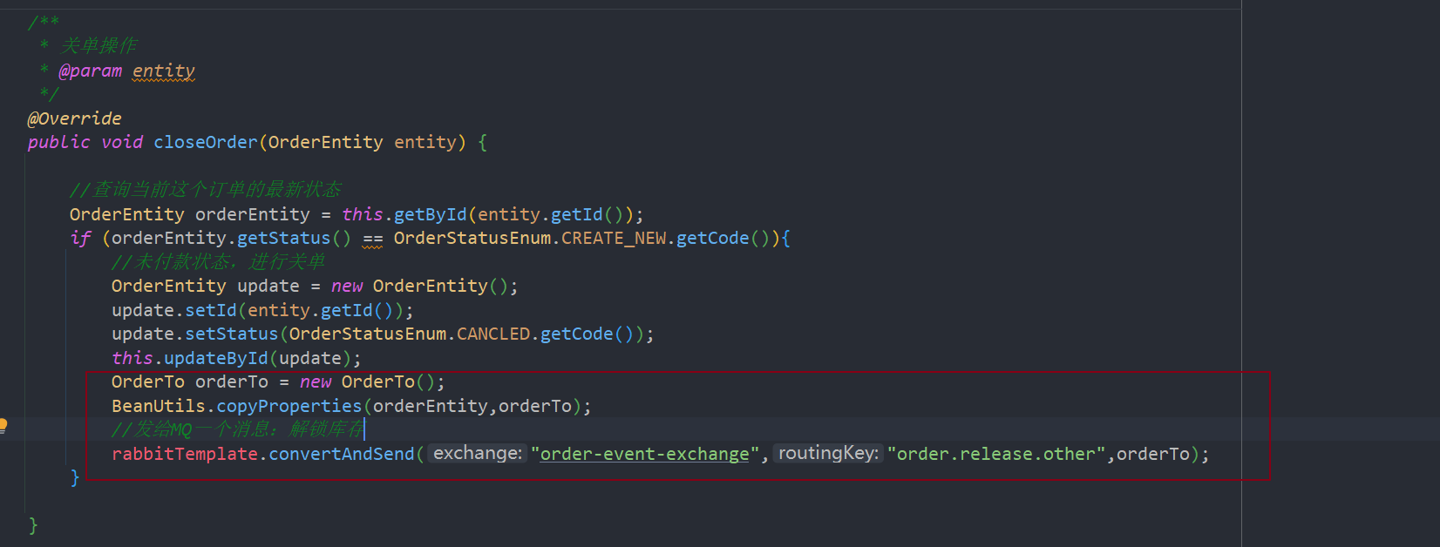Click the closeOrder method name
The height and width of the screenshot is (547, 1440).
coord(206,142)
